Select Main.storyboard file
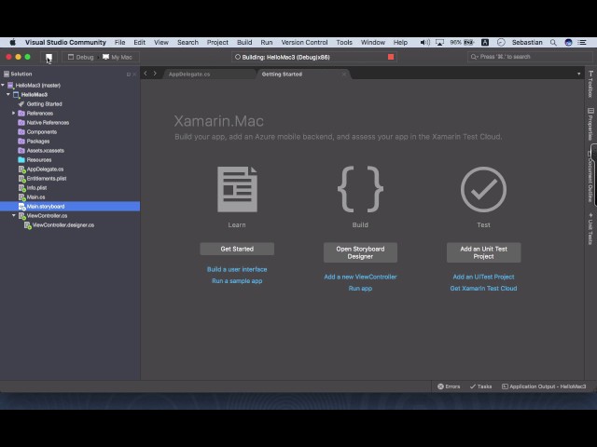This screenshot has width=597, height=447. click(x=70, y=207)
